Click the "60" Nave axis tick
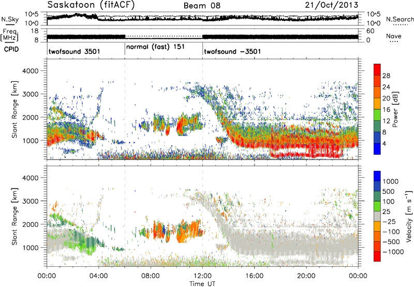The height and width of the screenshot is (287, 414). [371, 31]
